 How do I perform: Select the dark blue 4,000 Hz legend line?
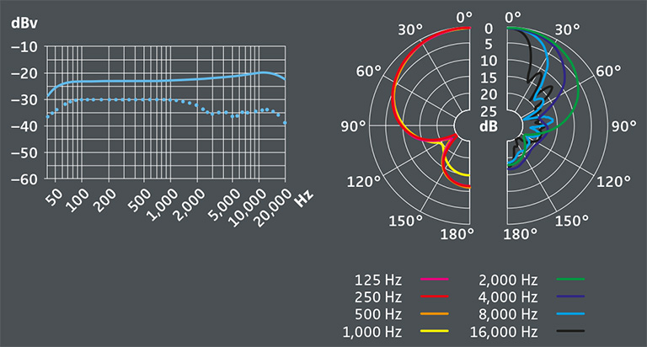click(x=570, y=296)
